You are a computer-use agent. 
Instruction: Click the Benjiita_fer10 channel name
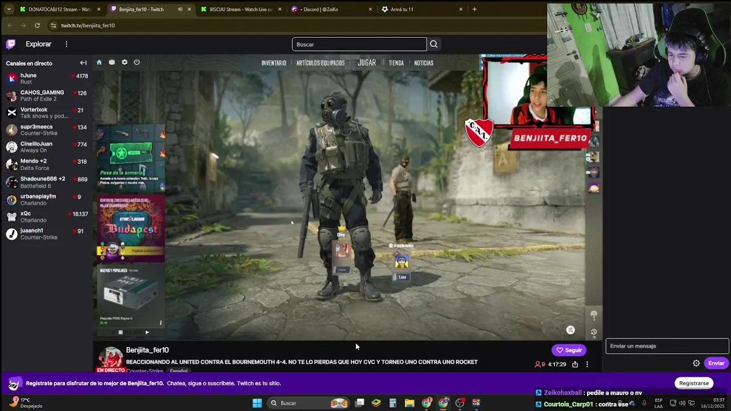click(x=147, y=350)
